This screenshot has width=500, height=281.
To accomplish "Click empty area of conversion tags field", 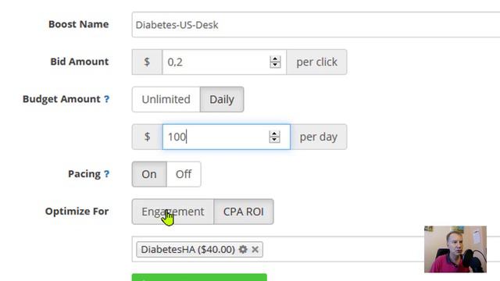I will click(x=341, y=249).
